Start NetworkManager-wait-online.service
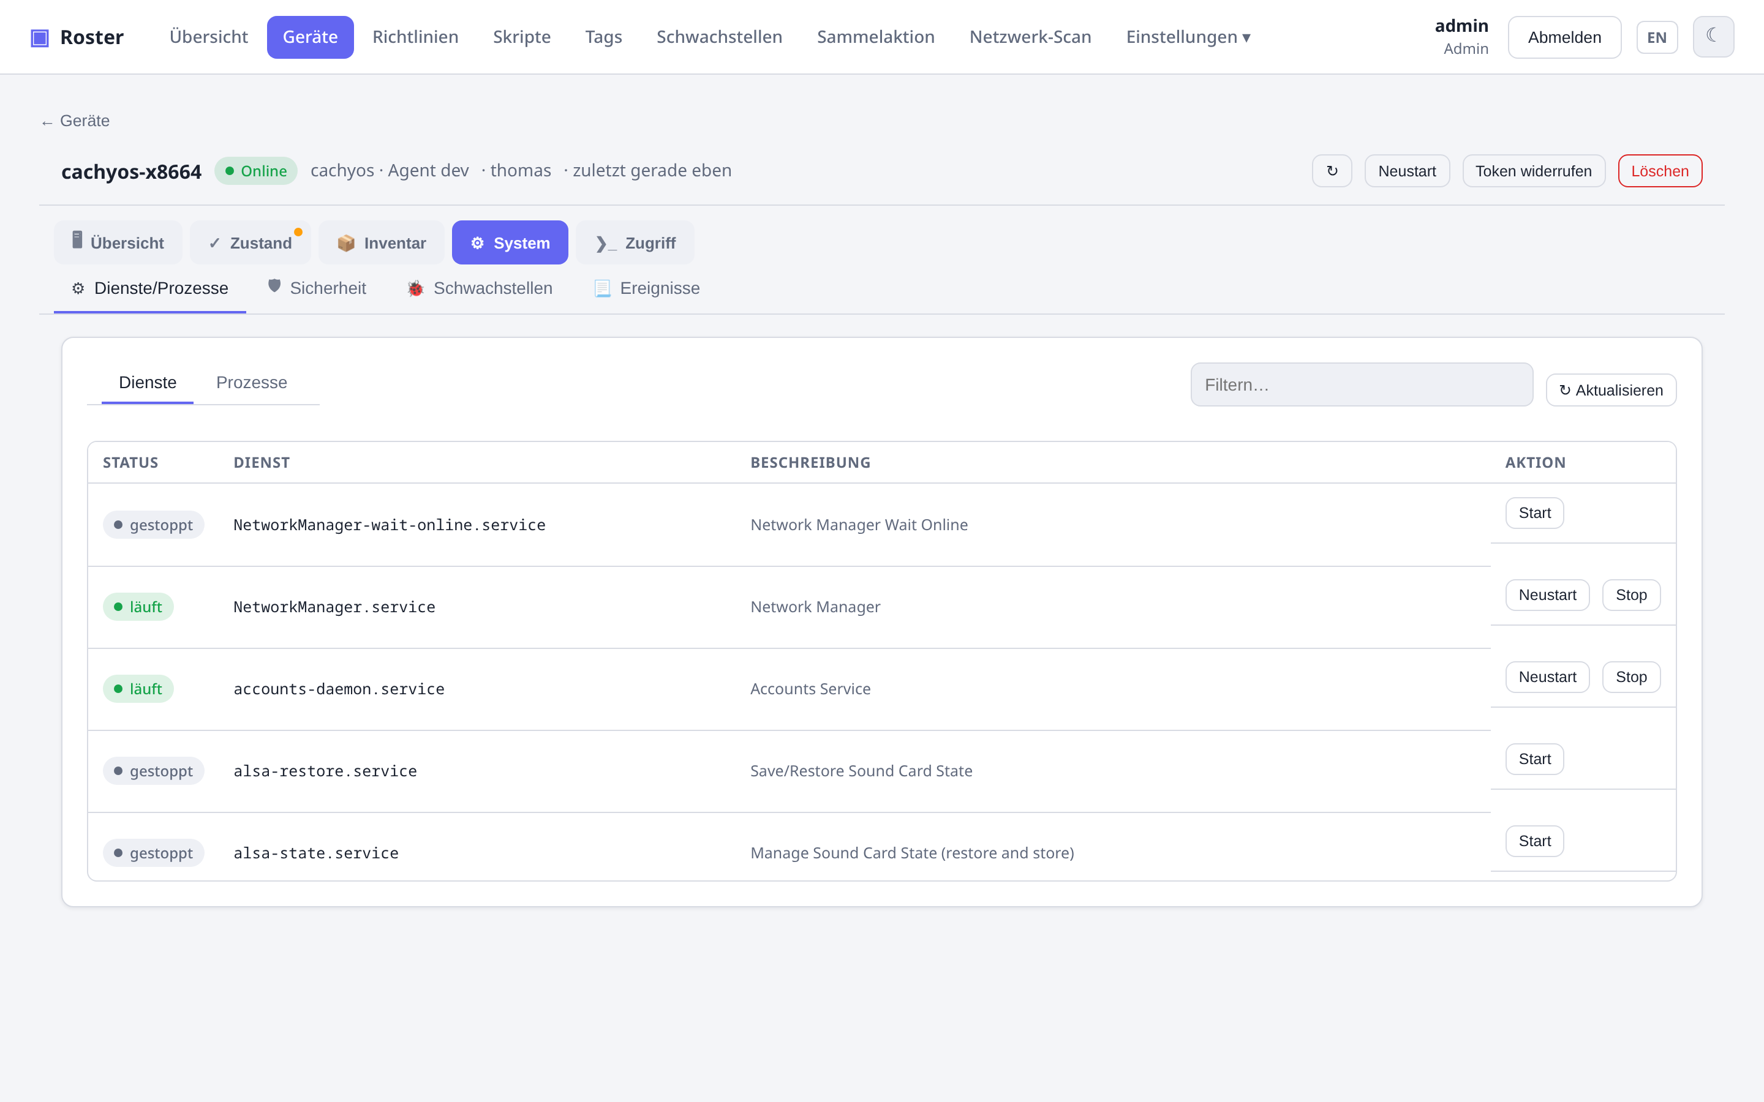The width and height of the screenshot is (1764, 1102). (x=1534, y=513)
